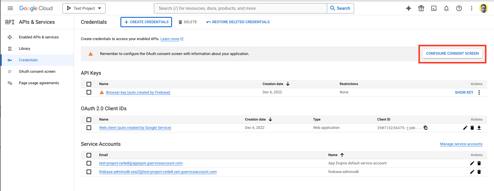Sort API Keys by creation date arrow
Viewport: 494px width, 191px height.
(x=288, y=84)
